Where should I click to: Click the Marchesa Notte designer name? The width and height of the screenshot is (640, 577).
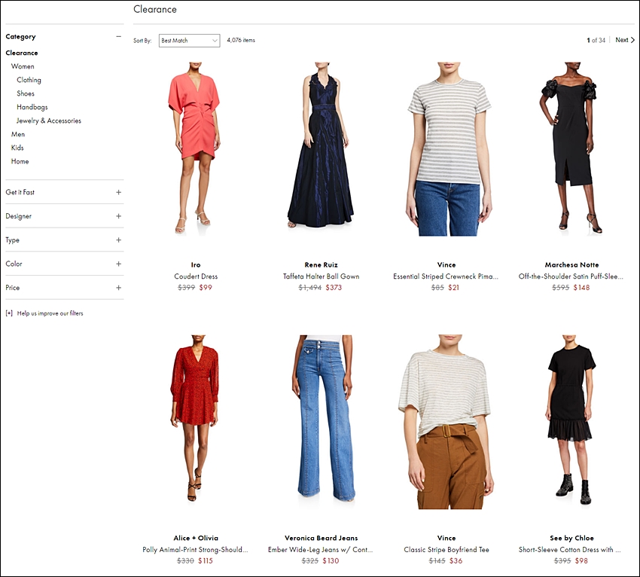[x=571, y=264]
